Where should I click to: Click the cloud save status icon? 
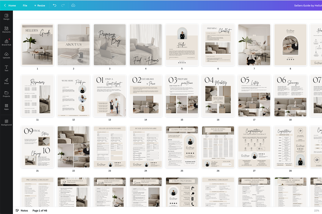[x=73, y=5]
